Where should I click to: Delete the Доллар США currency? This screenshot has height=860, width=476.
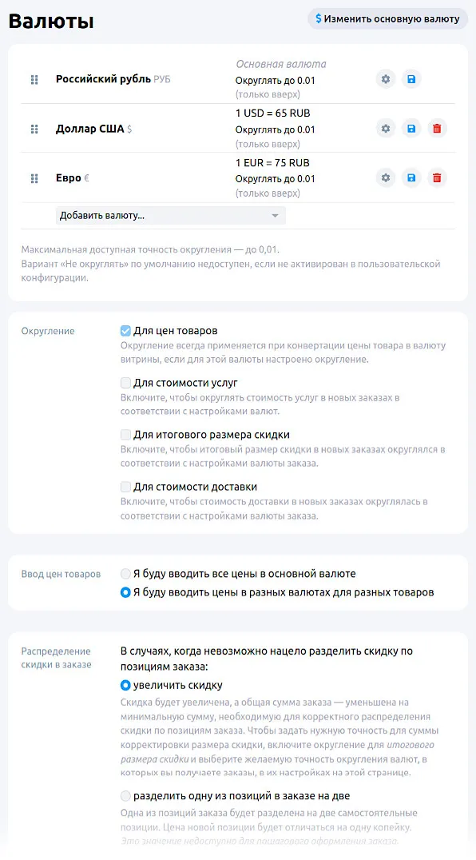tap(437, 128)
